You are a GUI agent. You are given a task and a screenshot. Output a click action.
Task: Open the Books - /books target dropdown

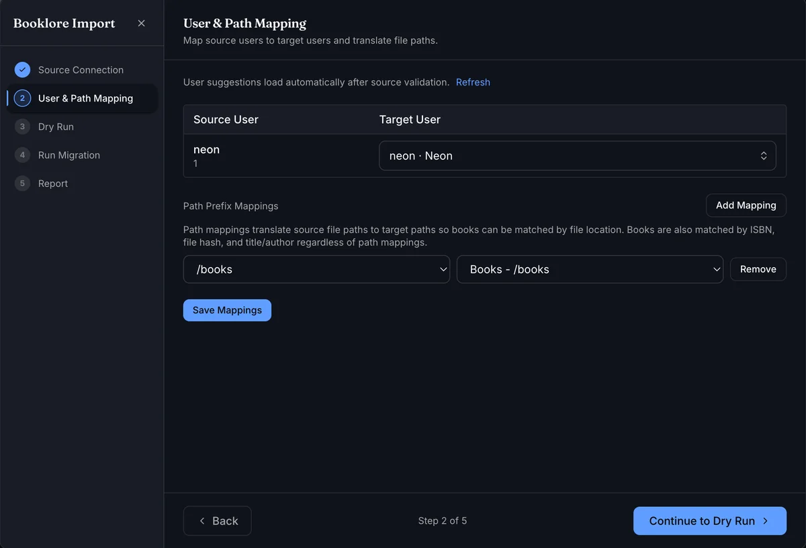590,269
